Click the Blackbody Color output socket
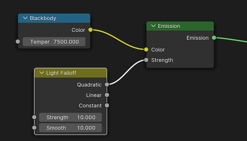247x141 pixels. tap(91, 30)
